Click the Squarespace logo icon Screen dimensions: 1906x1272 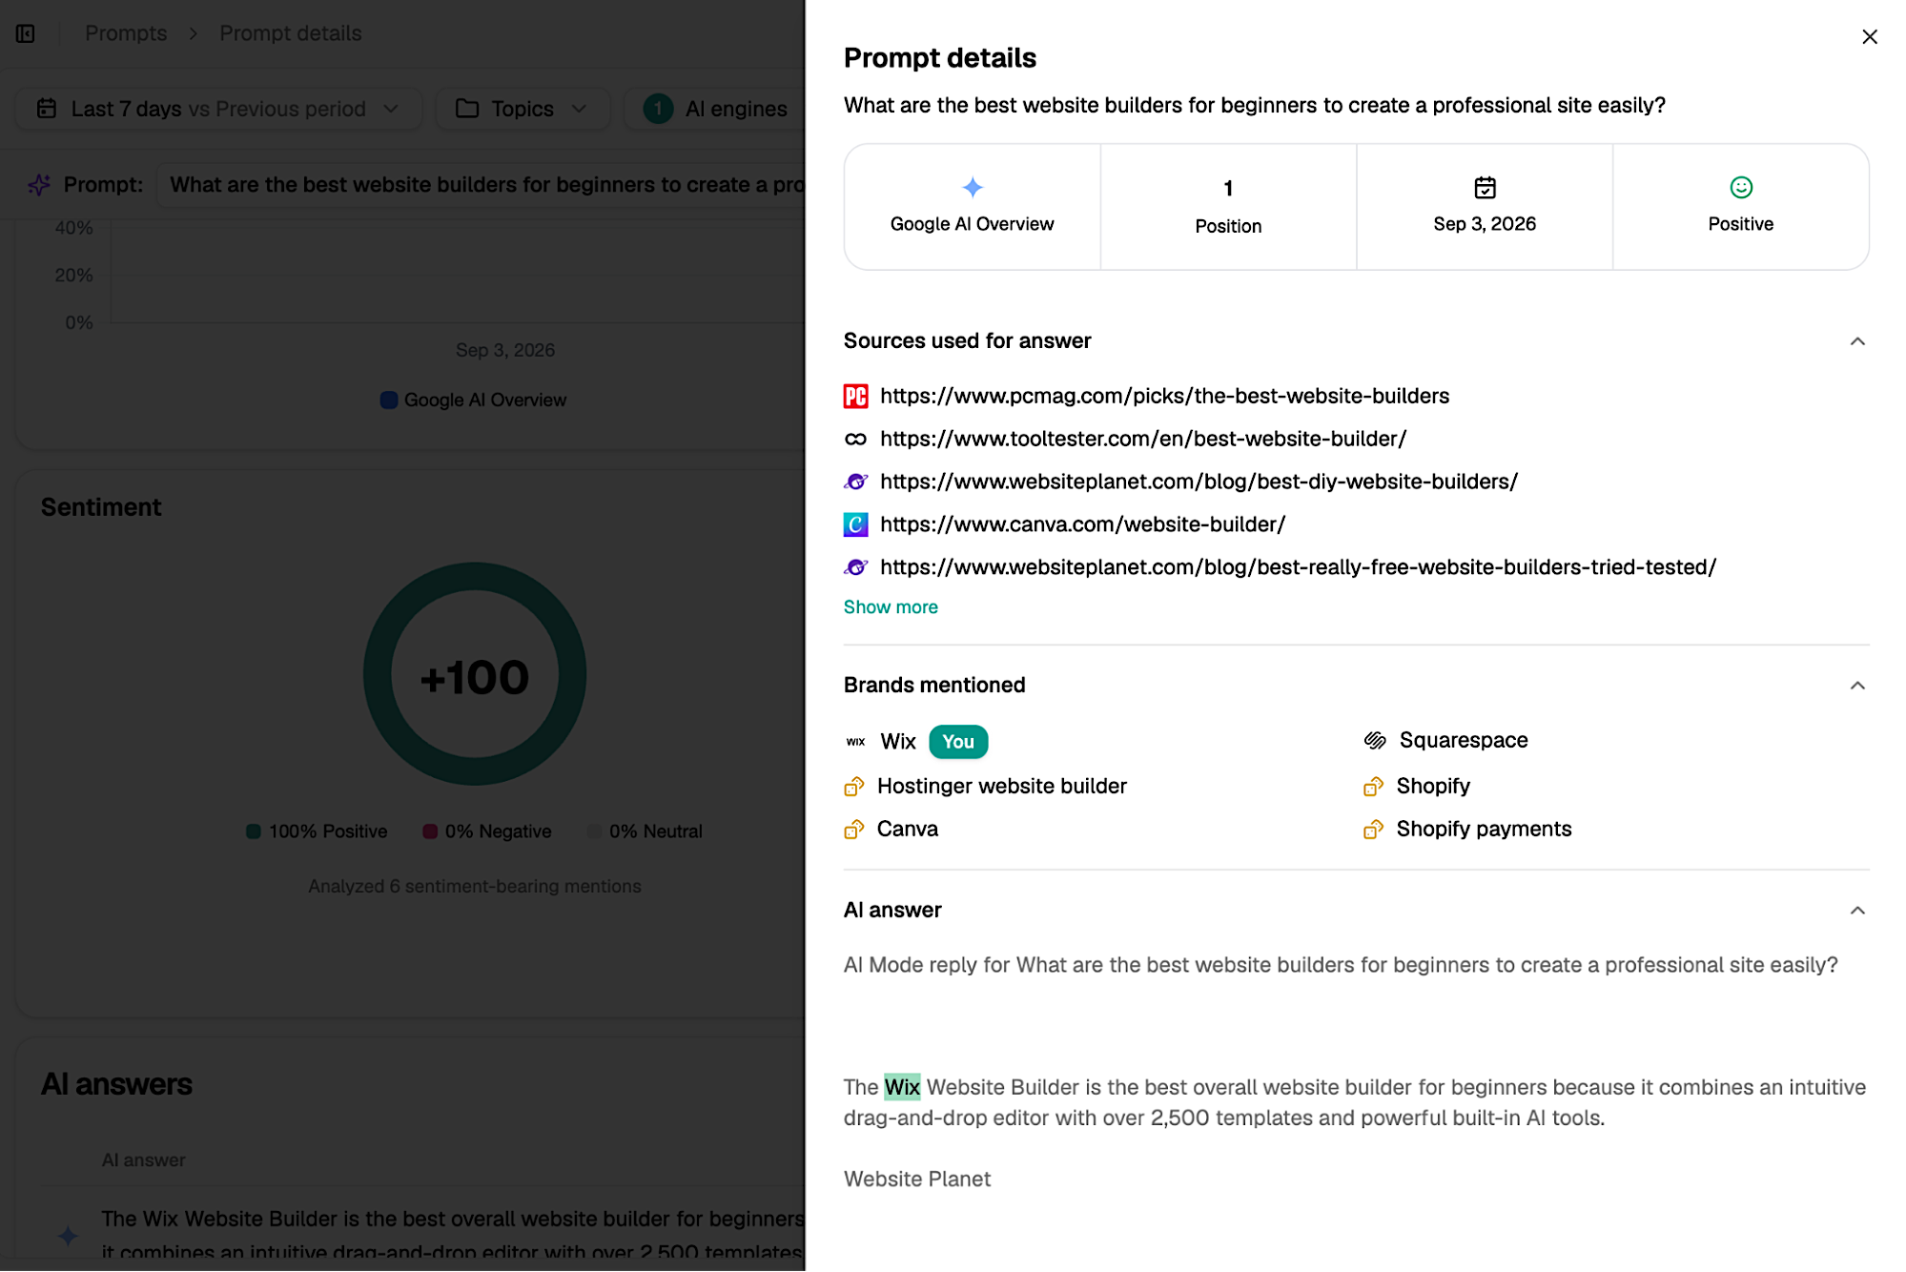click(1374, 740)
